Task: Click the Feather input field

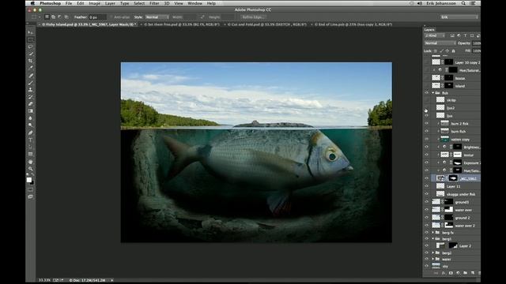Action: tap(97, 17)
